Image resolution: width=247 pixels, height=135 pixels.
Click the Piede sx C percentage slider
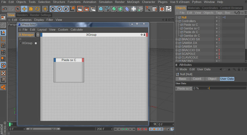tap(228, 88)
